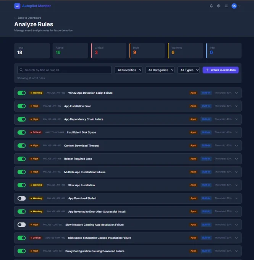This screenshot has height=260, width=254.
Task: Toggle Multiple App Installation Failures rule
Action: tap(21, 172)
